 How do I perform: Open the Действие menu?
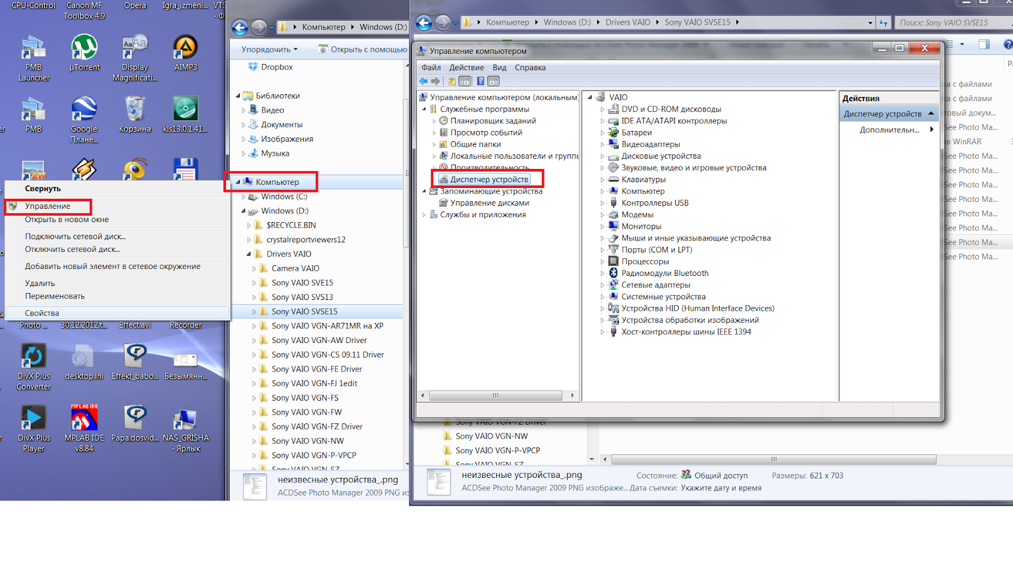[467, 68]
